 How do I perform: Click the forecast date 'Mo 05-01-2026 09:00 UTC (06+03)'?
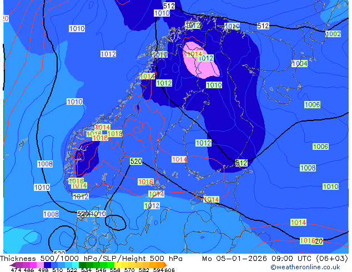tap(275, 259)
